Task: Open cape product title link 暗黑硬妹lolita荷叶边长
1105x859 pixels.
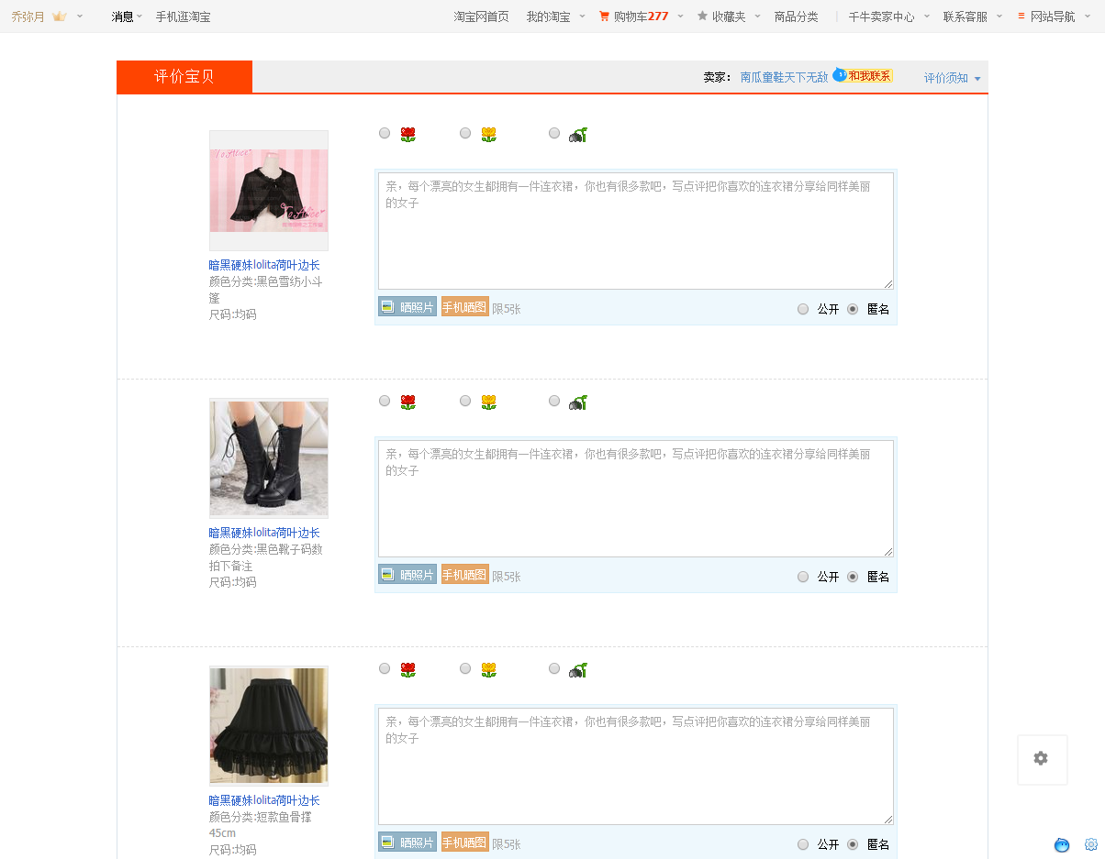Action: (x=264, y=265)
